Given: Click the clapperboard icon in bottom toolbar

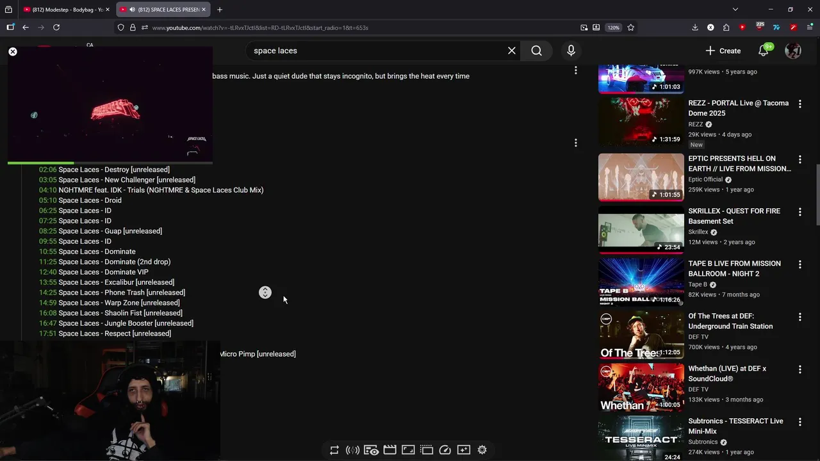Looking at the screenshot, I should click(x=389, y=450).
